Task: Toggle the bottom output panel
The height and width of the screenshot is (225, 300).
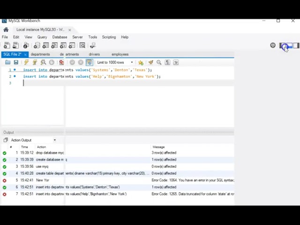Action: [x=289, y=45]
